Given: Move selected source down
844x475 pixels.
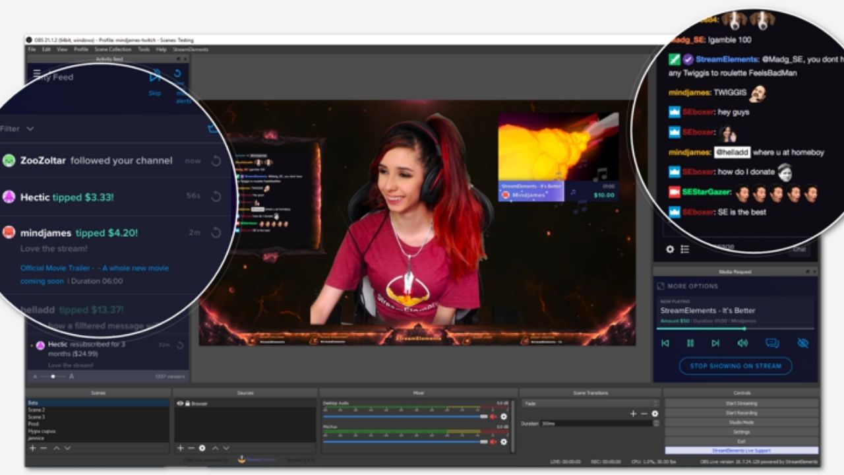Looking at the screenshot, I should pos(226,448).
